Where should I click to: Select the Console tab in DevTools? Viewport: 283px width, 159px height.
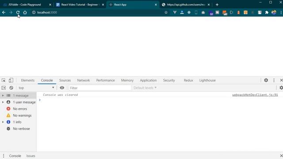pyautogui.click(x=47, y=80)
